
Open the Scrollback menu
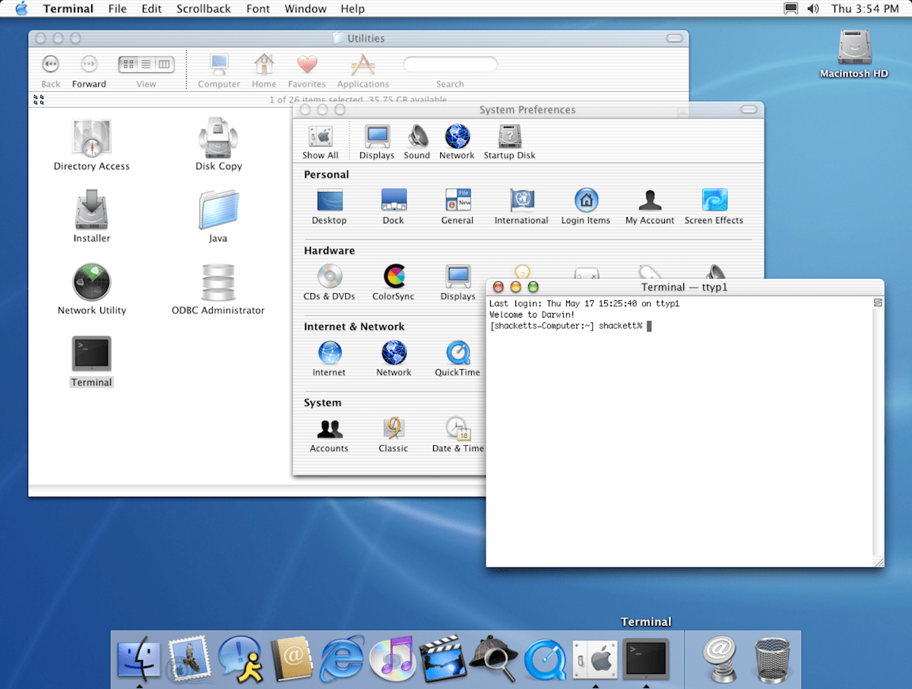click(203, 8)
